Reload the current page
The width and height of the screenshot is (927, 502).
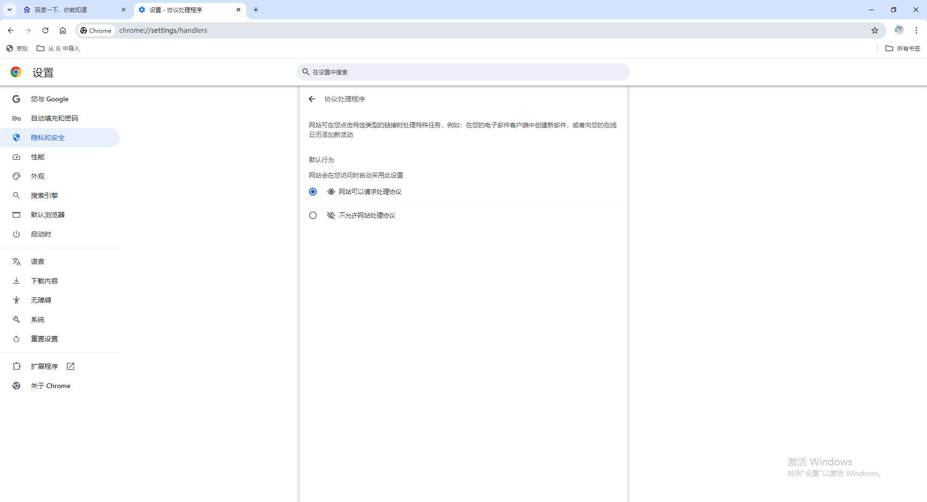45,30
